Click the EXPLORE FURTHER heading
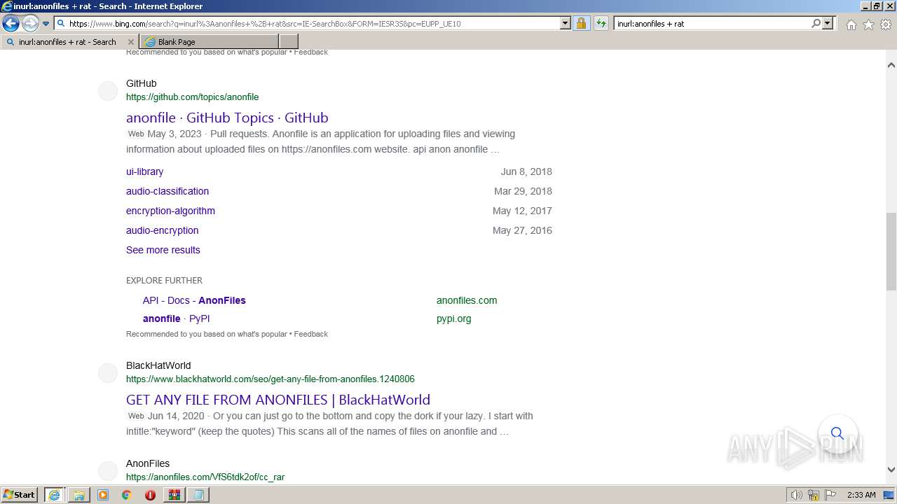The image size is (897, 504). [x=164, y=280]
